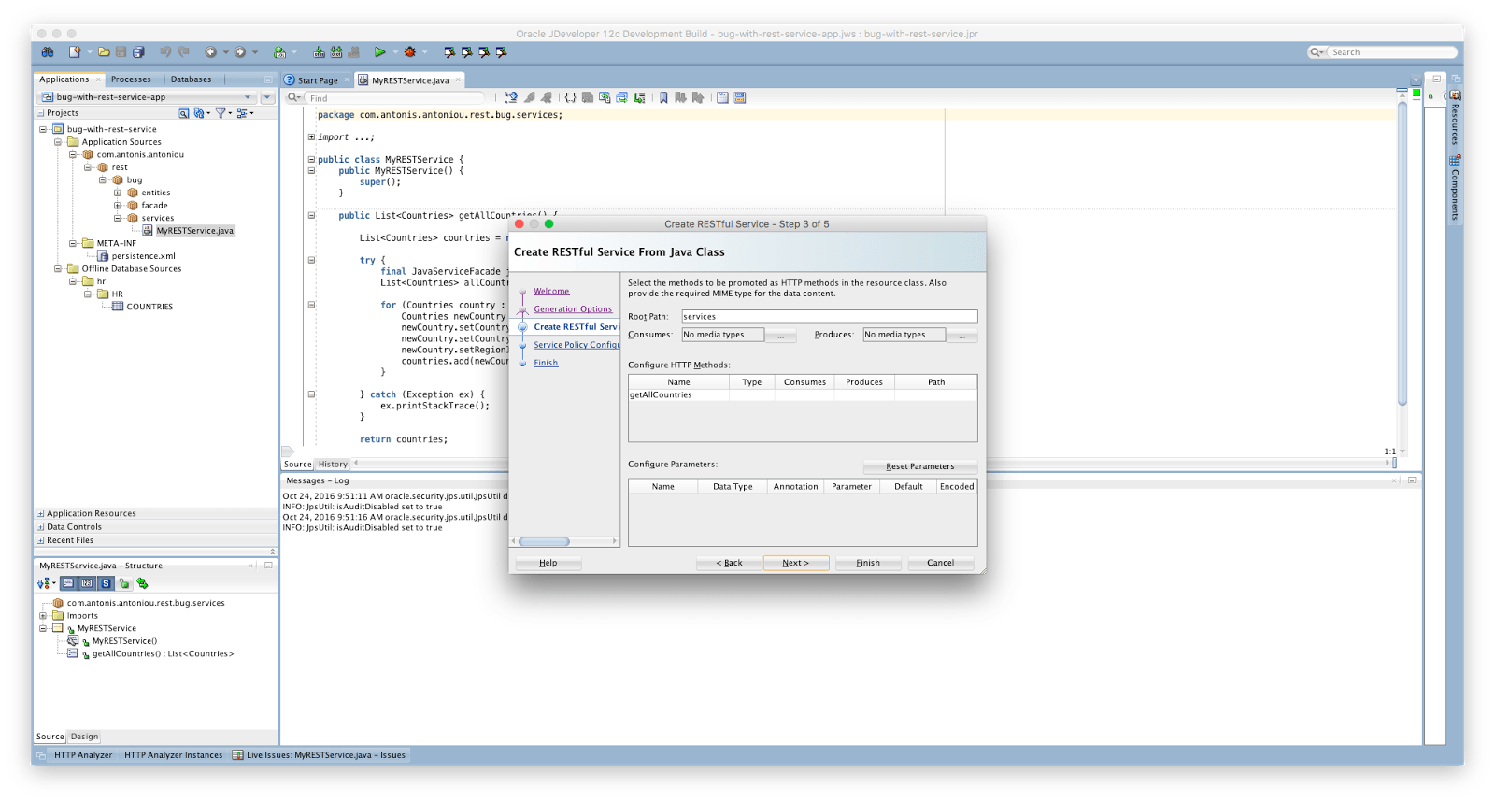
Task: Toggle Show Methods button in Structure toolbar
Action: coord(68,583)
